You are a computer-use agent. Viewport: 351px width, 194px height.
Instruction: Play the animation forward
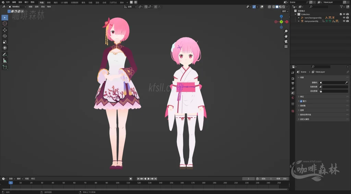point(148,179)
